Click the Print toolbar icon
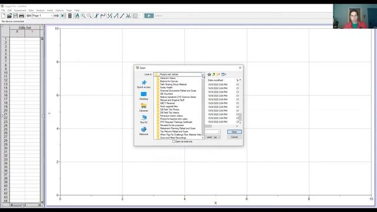This screenshot has width=377, height=212. click(x=22, y=16)
